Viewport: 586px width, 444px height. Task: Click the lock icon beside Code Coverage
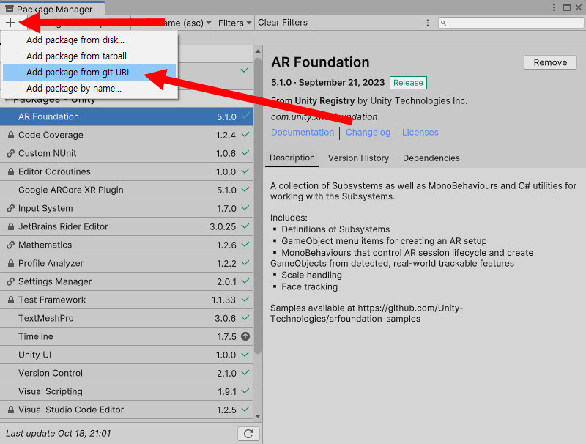(x=11, y=135)
